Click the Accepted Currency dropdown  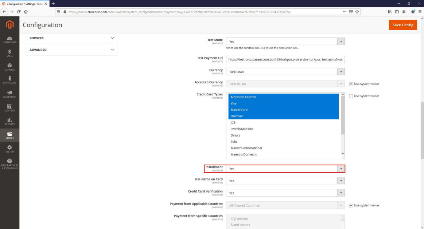click(x=285, y=84)
